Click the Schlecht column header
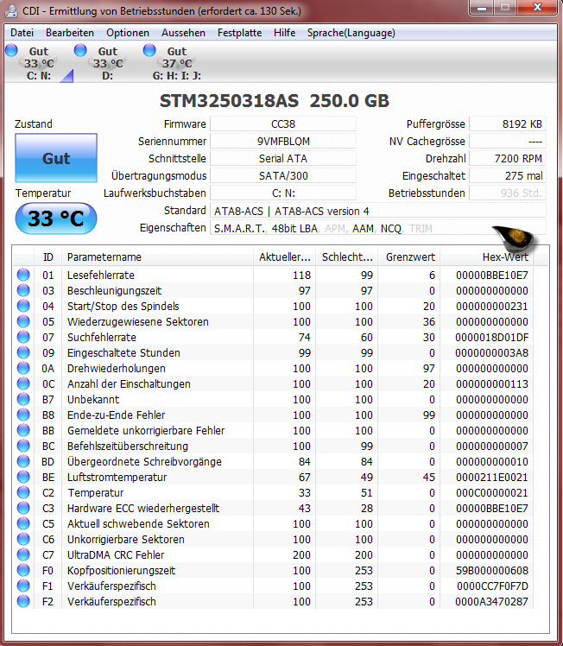 347,257
